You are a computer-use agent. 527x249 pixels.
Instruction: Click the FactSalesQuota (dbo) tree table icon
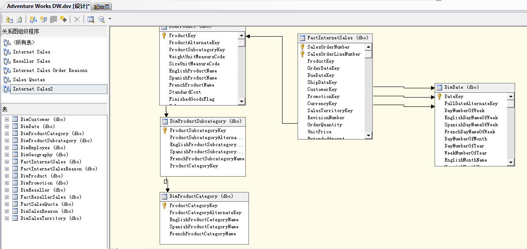pyautogui.click(x=15, y=204)
